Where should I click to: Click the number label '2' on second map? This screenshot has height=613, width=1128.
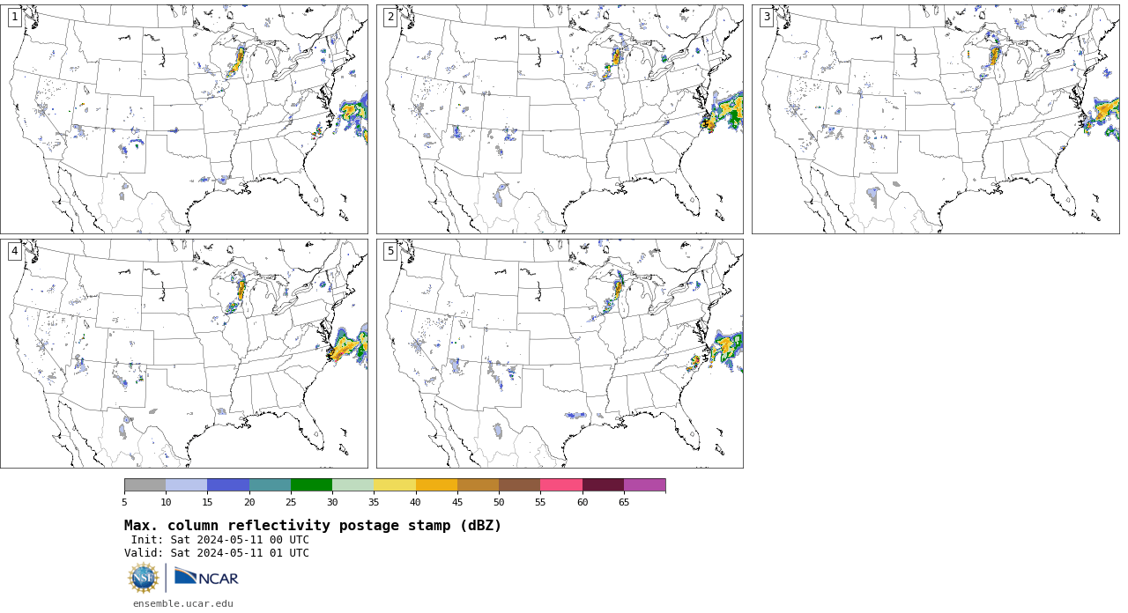pos(390,18)
